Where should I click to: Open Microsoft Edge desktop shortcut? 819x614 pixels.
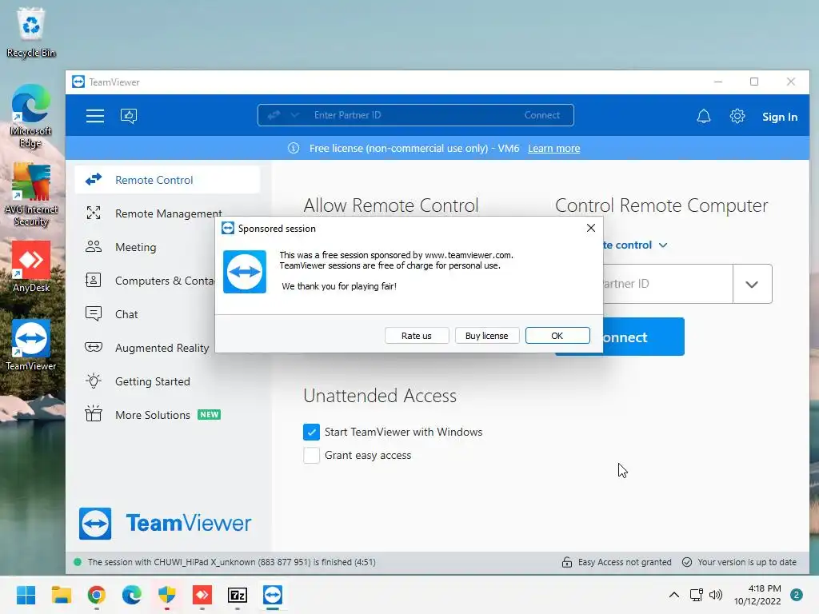point(31,116)
